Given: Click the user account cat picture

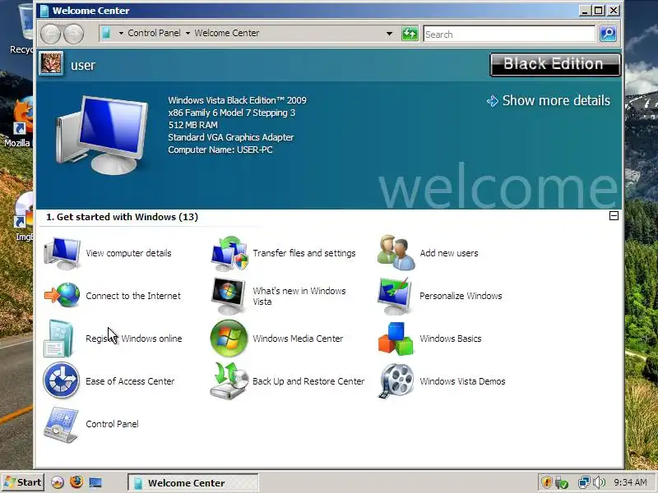Looking at the screenshot, I should click(51, 64).
